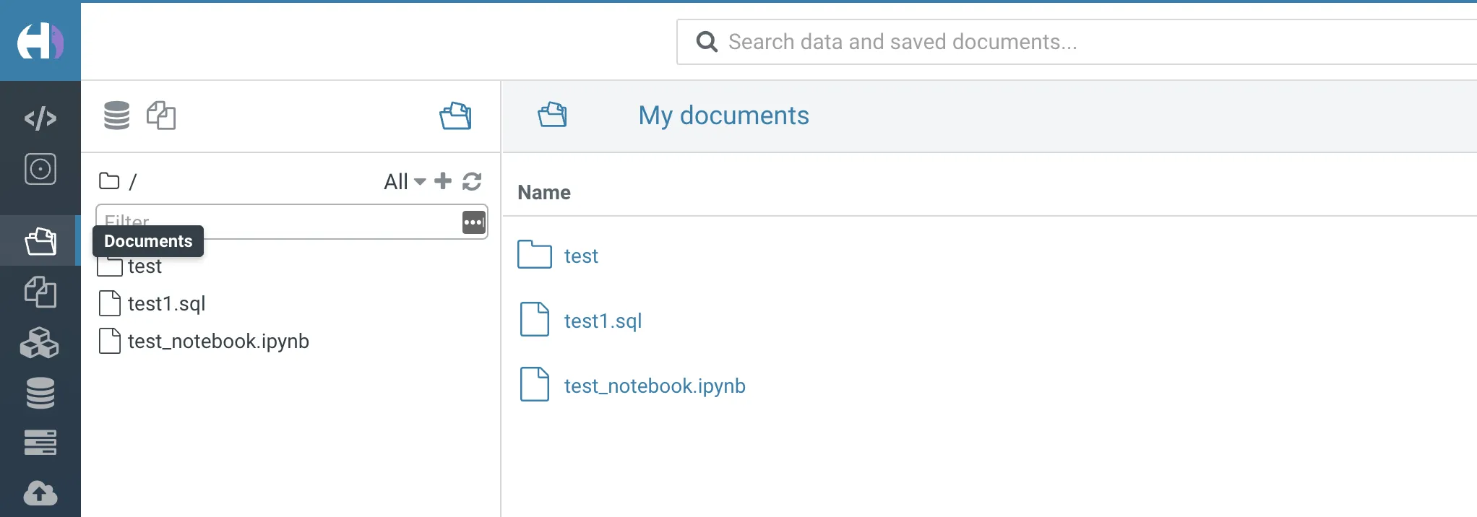This screenshot has height=517, width=1477.
Task: Expand the All document type dropdown
Action: 404,181
